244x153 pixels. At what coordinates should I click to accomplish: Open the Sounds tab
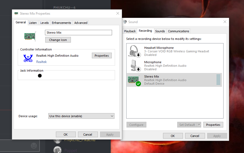point(160,31)
